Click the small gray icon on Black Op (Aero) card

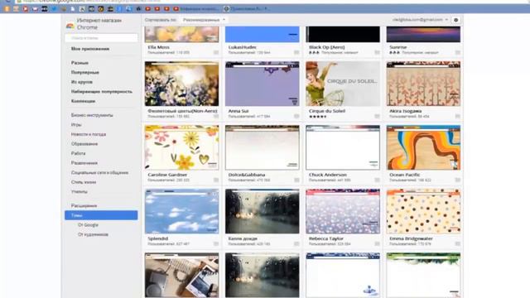377,53
